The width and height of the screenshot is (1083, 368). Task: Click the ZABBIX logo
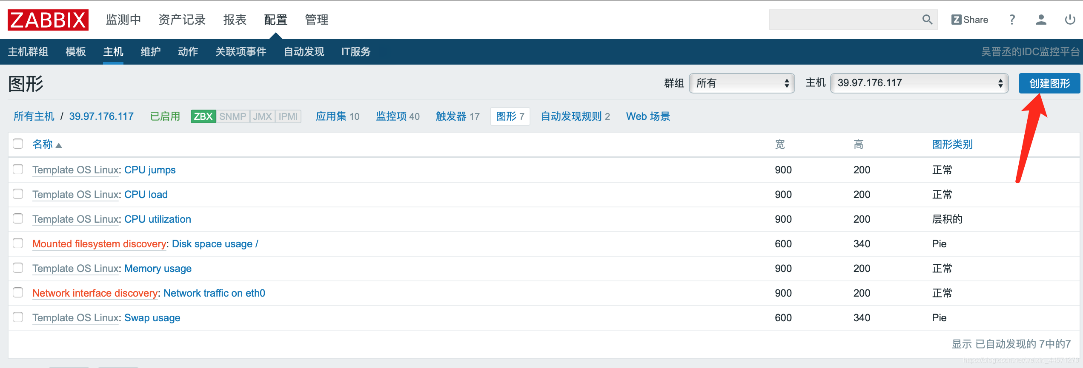[48, 20]
